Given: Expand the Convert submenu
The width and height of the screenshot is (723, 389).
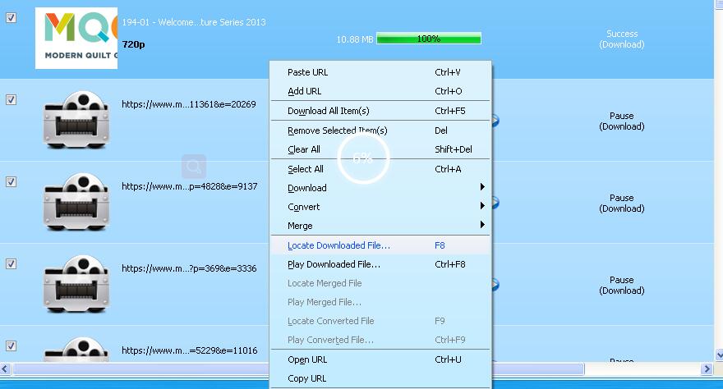Looking at the screenshot, I should click(x=380, y=207).
